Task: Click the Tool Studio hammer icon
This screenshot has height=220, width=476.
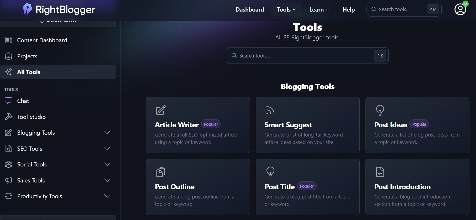Action: click(9, 117)
